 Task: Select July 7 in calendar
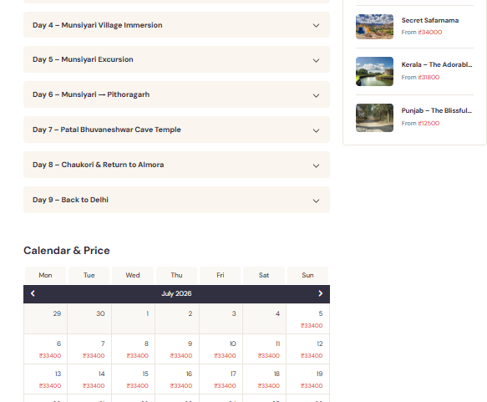89,349
